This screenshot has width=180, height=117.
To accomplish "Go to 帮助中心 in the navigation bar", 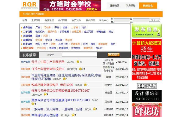I will (104, 20).
